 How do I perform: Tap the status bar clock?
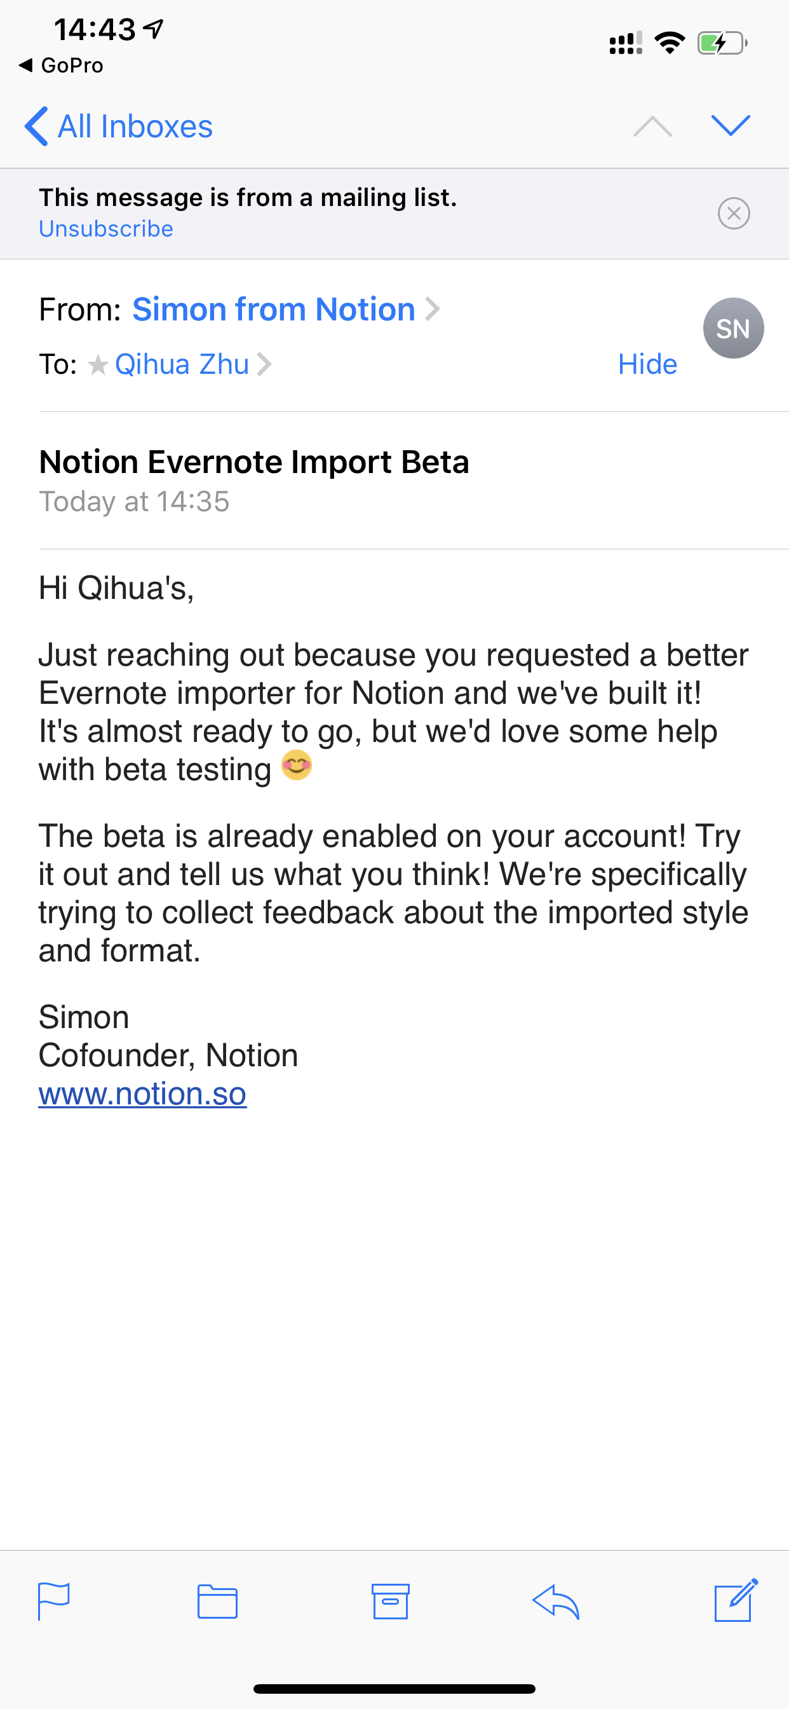[x=95, y=30]
